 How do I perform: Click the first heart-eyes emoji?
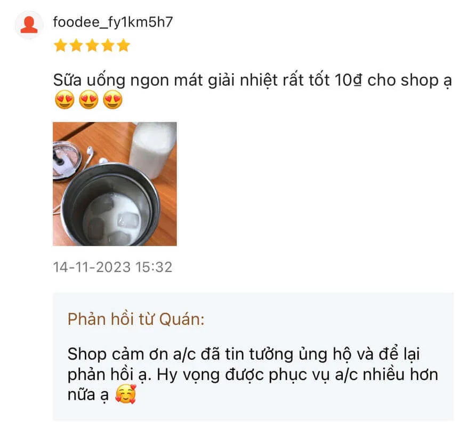coord(64,100)
